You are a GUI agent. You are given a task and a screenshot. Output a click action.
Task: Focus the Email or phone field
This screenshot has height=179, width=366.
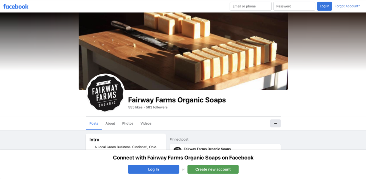point(251,6)
